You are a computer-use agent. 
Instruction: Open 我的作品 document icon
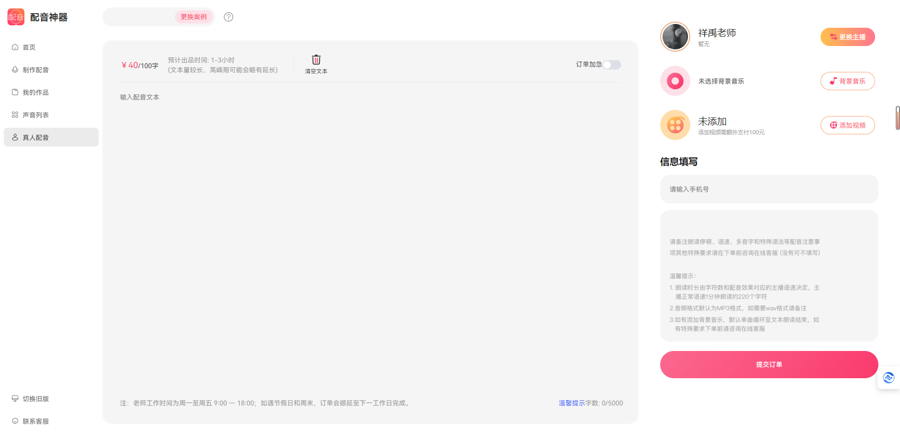15,92
